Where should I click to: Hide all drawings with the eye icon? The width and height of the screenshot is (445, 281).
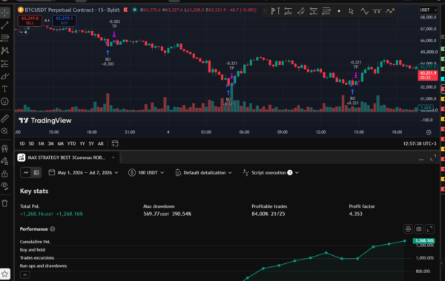5,186
